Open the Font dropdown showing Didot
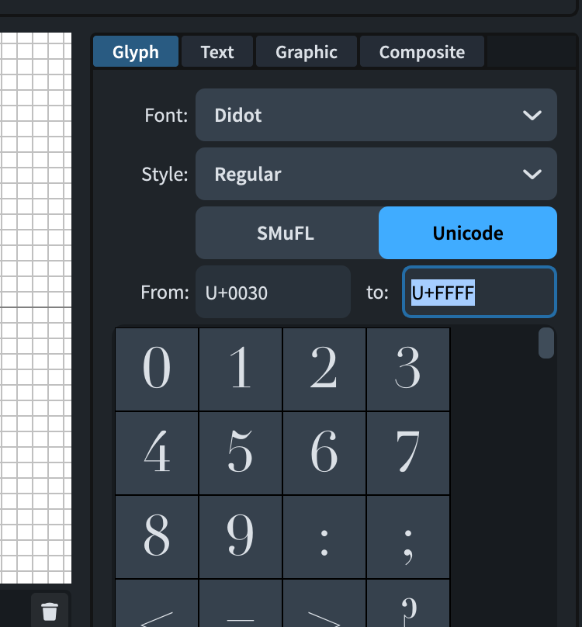The image size is (582, 627). point(376,116)
